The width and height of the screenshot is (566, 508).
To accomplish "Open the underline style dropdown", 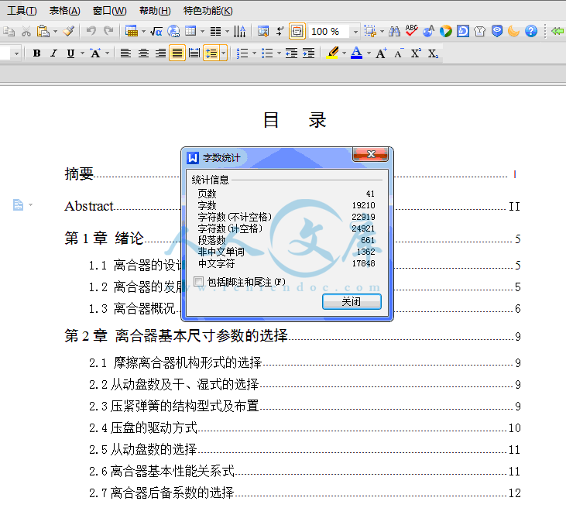I will pyautogui.click(x=82, y=53).
